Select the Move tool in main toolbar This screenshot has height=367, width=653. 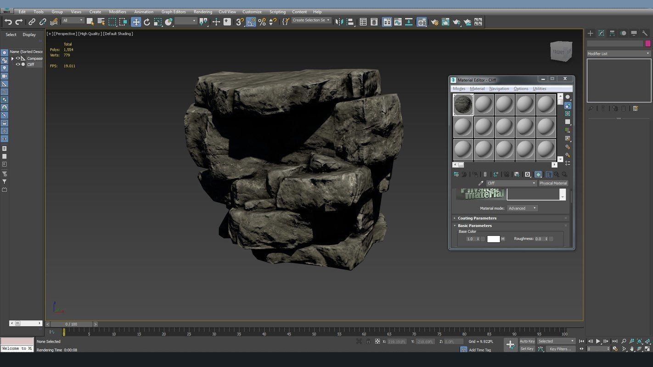click(x=136, y=22)
